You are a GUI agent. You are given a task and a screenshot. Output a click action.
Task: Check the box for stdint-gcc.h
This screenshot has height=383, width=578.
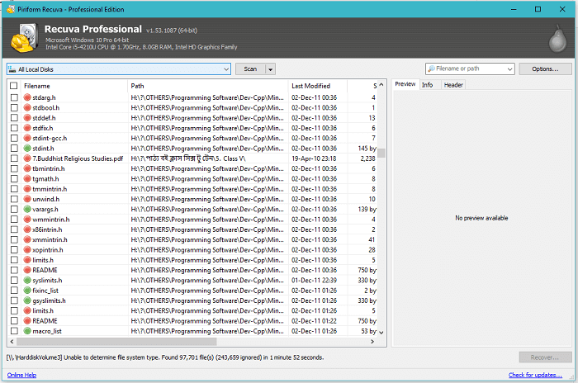pos(14,138)
